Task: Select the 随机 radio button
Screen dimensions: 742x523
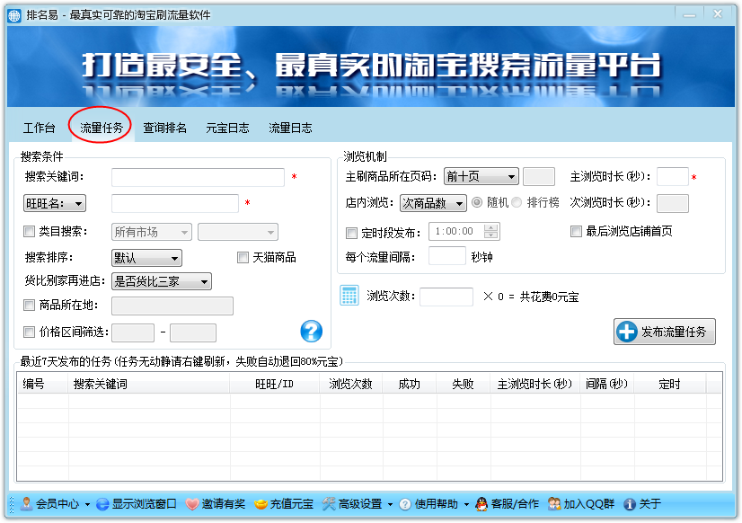Action: pyautogui.click(x=477, y=202)
